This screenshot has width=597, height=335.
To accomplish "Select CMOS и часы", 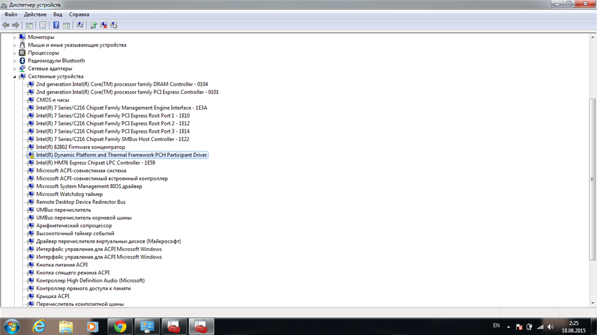I will (x=52, y=100).
